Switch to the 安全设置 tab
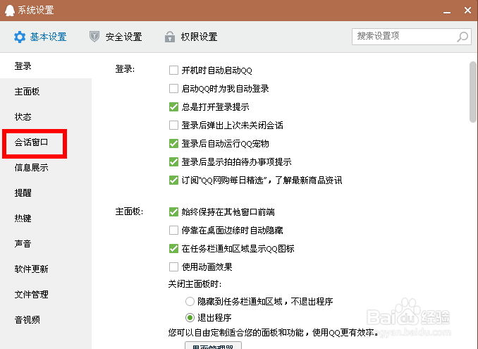Screen dimensions: 478x349 pos(116,37)
